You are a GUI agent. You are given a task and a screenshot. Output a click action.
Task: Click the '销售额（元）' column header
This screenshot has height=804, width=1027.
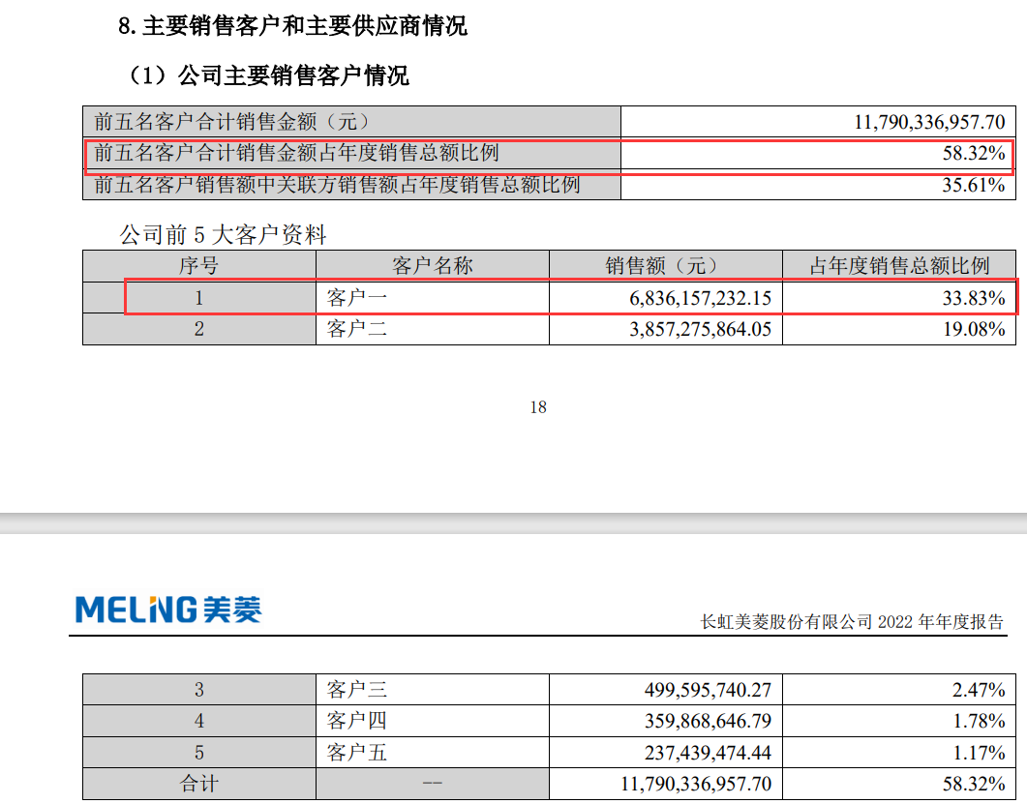(x=665, y=266)
